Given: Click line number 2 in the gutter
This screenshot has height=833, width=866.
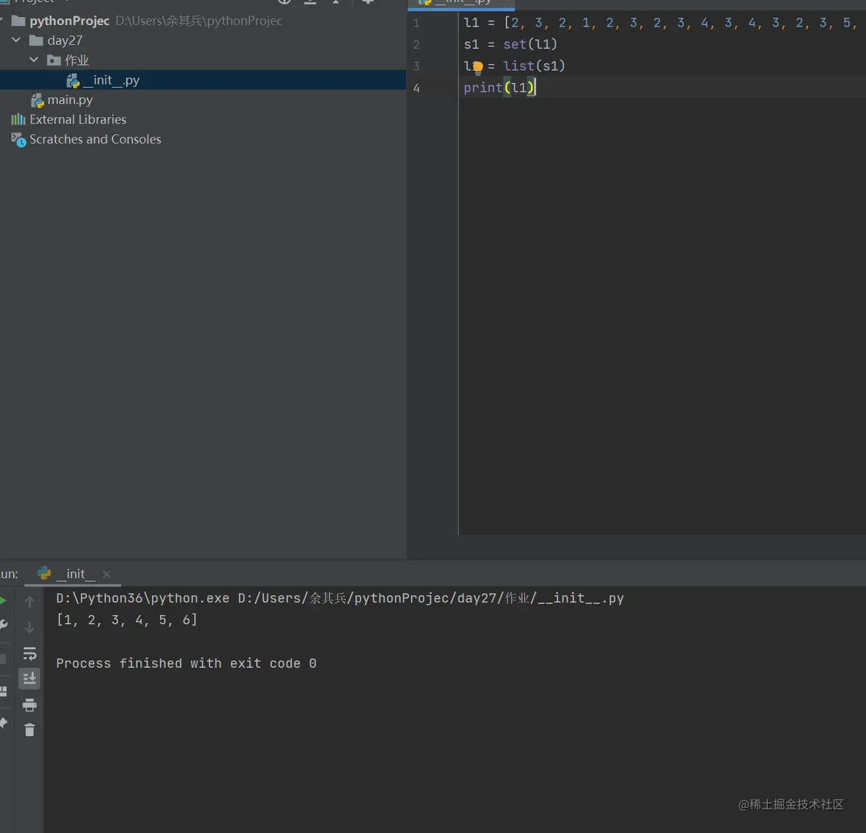Looking at the screenshot, I should pyautogui.click(x=416, y=45).
